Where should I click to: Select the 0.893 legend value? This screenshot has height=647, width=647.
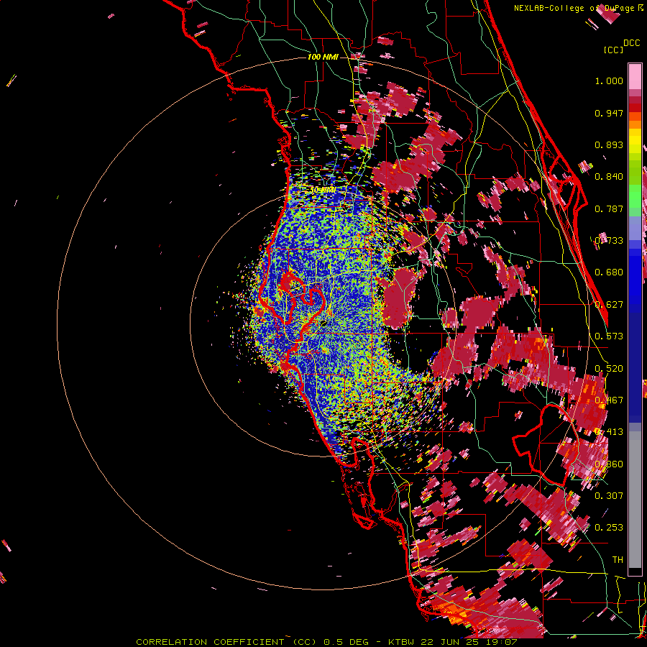coord(609,144)
